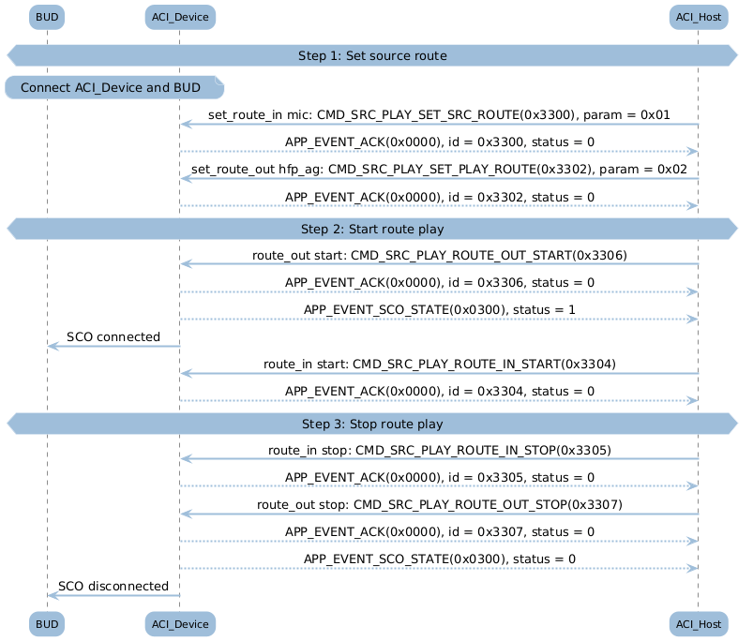The image size is (753, 641).
Task: Select the ACK message with id 0x3300
Action: pos(440,142)
